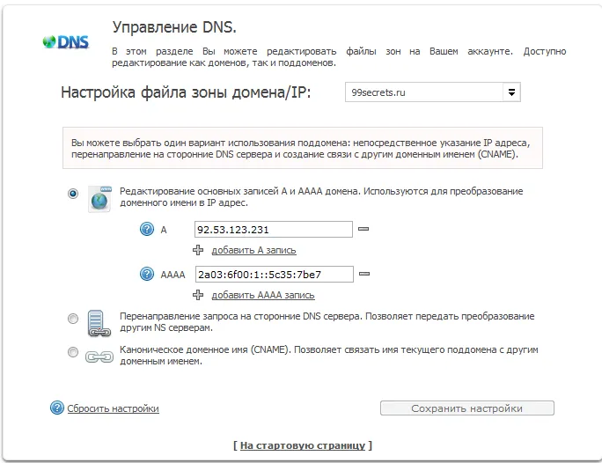Select A and AAAA records editing option
The image size is (602, 463).
point(73,194)
